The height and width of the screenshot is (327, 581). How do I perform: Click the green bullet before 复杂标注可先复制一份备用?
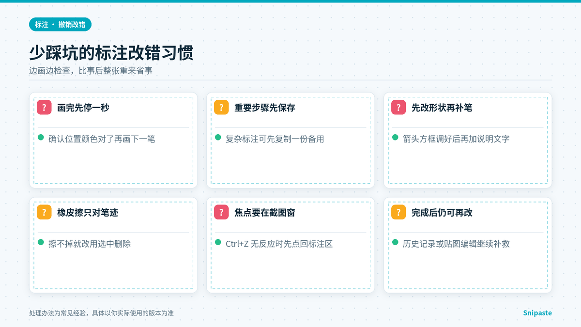click(x=218, y=138)
